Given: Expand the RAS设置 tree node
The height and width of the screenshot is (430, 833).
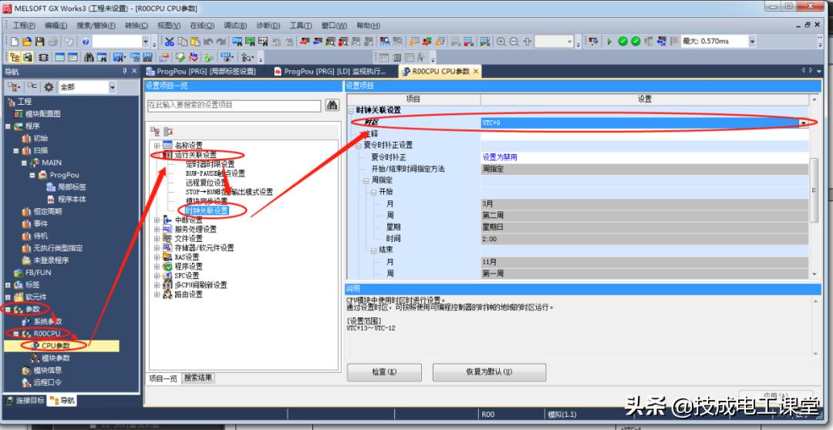Looking at the screenshot, I should pyautogui.click(x=157, y=257).
